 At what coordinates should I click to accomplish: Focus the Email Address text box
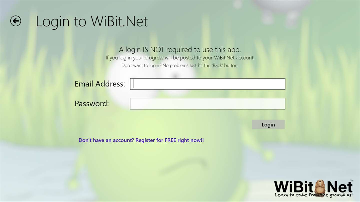pos(207,84)
